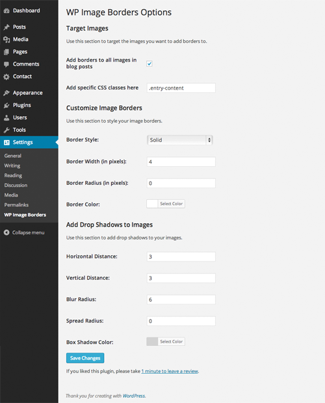Click the Horizontal Distance input field
The height and width of the screenshot is (403, 325).
tap(181, 257)
